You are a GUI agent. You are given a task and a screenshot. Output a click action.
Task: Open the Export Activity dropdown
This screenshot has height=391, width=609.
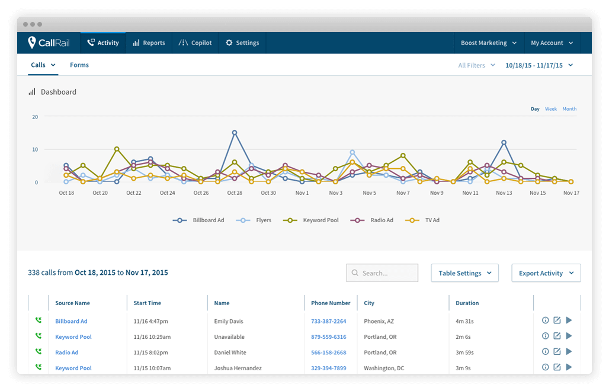tap(546, 273)
